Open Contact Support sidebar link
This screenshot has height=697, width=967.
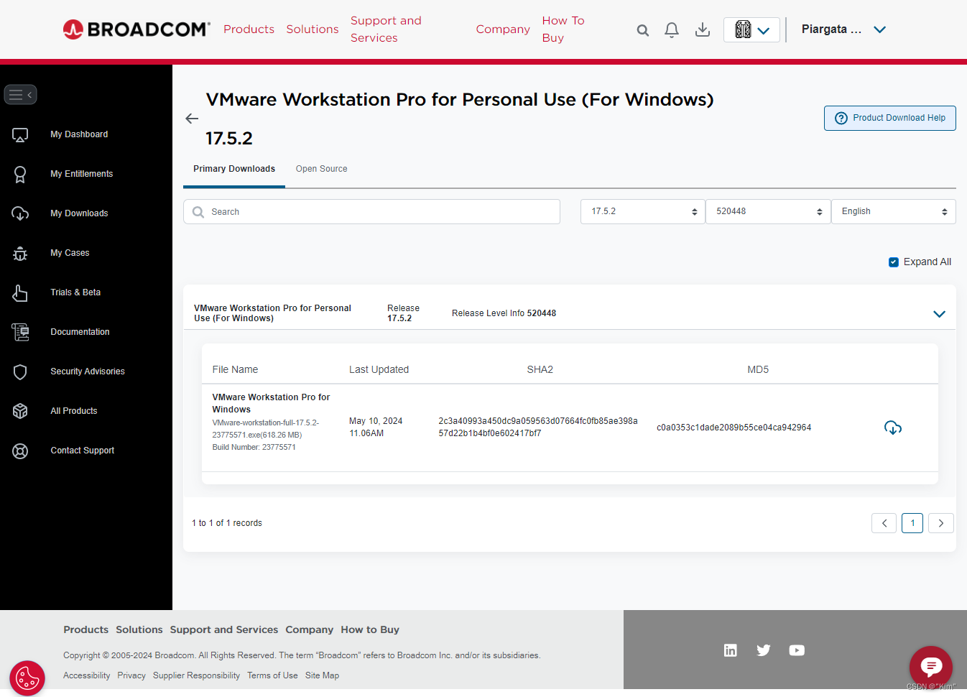coord(83,451)
